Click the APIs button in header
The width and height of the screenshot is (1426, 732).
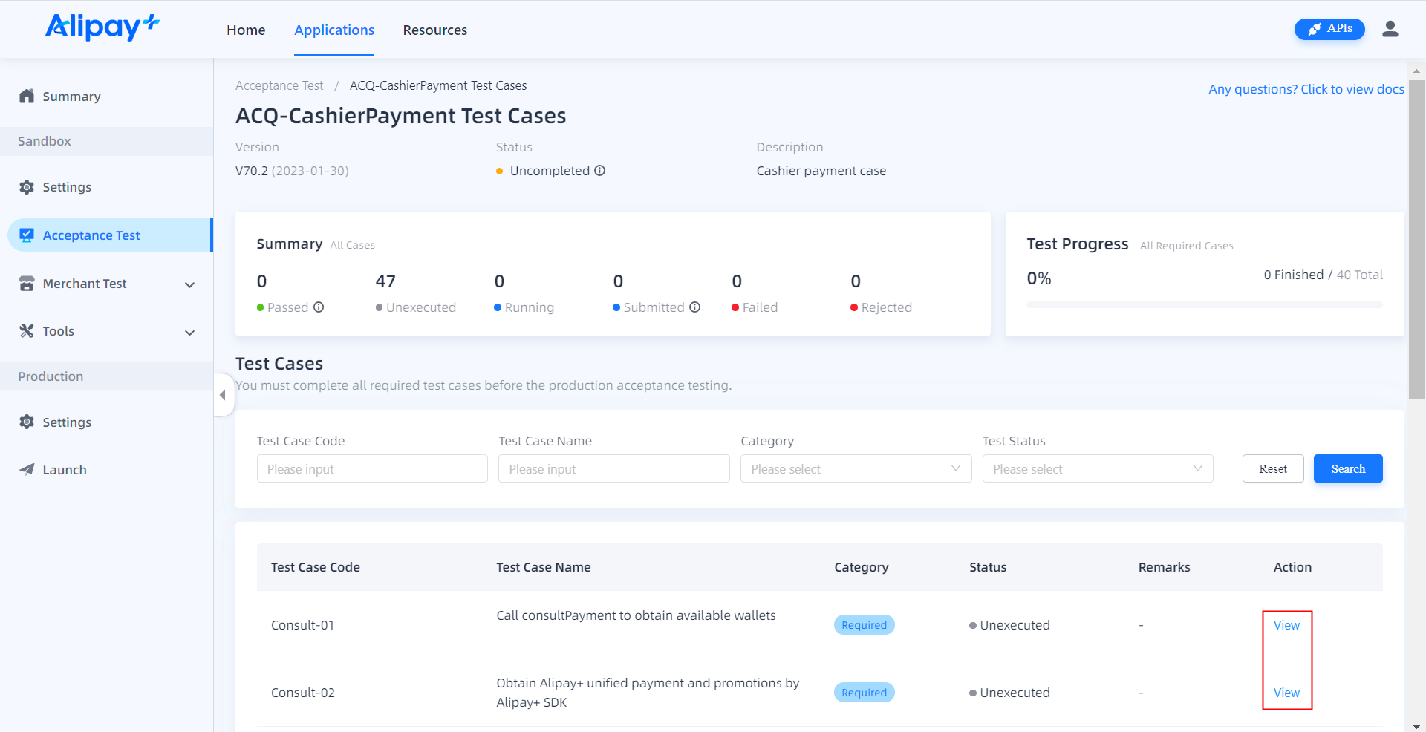(1329, 29)
